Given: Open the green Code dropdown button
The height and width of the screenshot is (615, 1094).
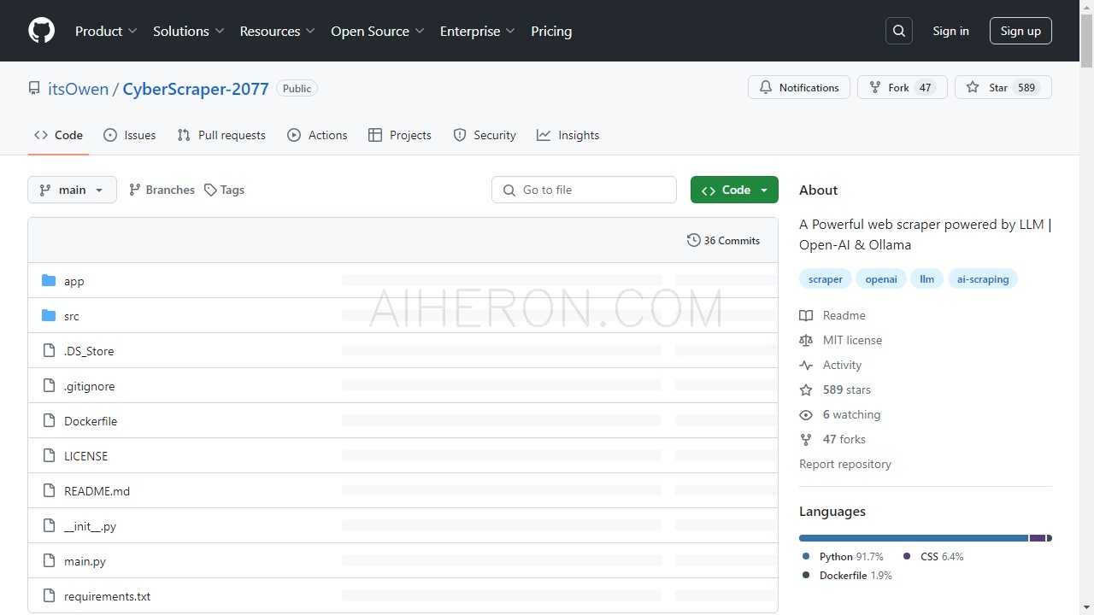Looking at the screenshot, I should pyautogui.click(x=734, y=190).
